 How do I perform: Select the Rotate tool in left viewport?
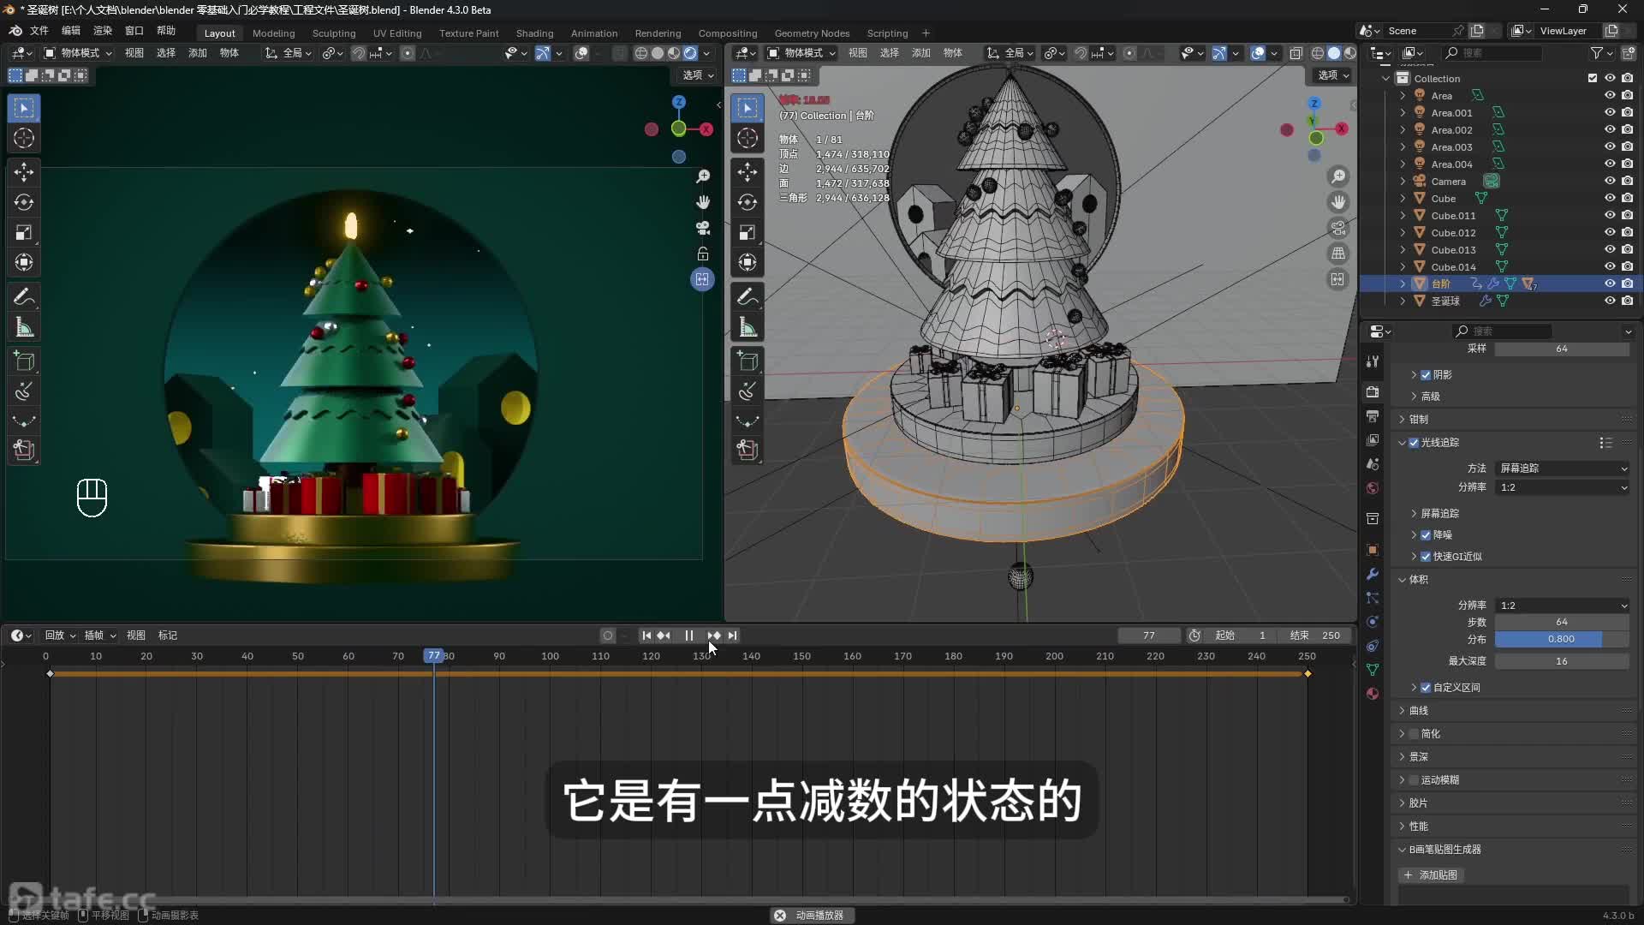tap(24, 202)
